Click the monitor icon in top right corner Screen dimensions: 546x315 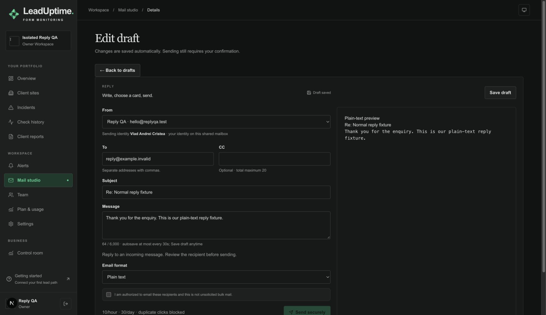[x=524, y=10]
